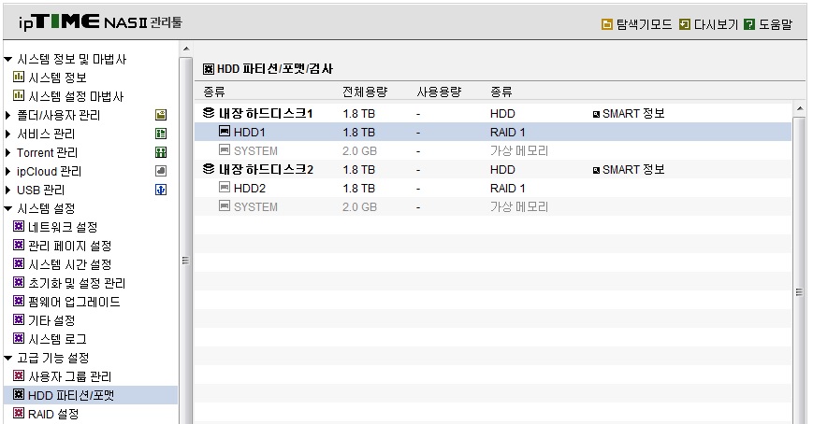Open 시스템 설정 마법사

[76, 96]
